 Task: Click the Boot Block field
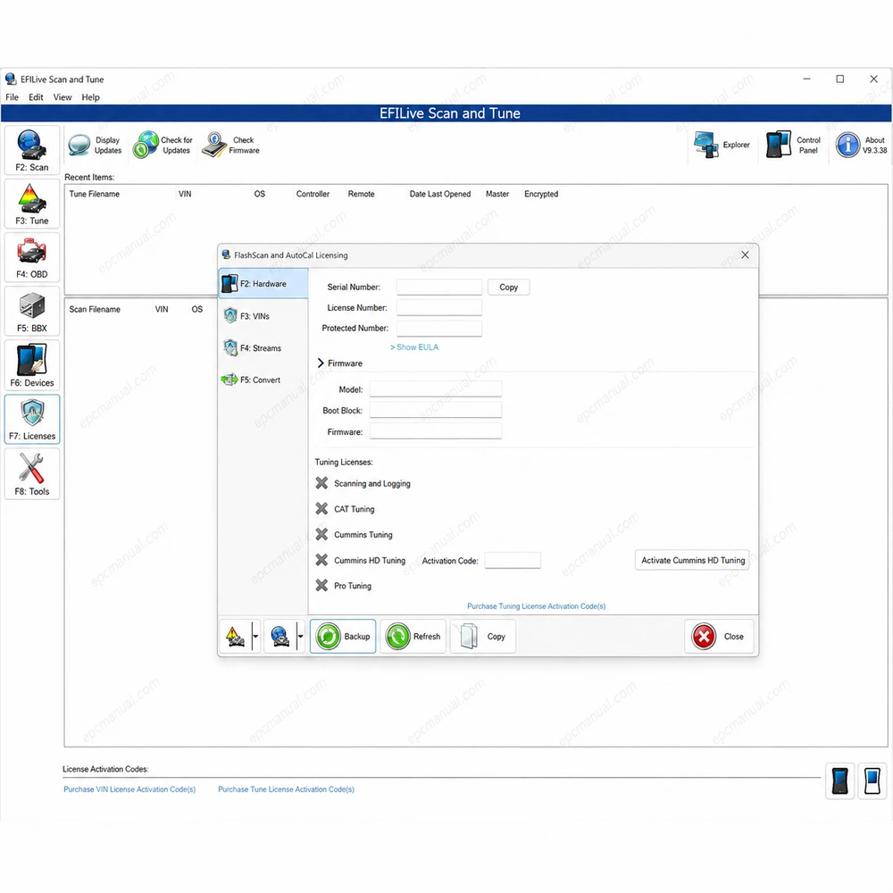[436, 410]
